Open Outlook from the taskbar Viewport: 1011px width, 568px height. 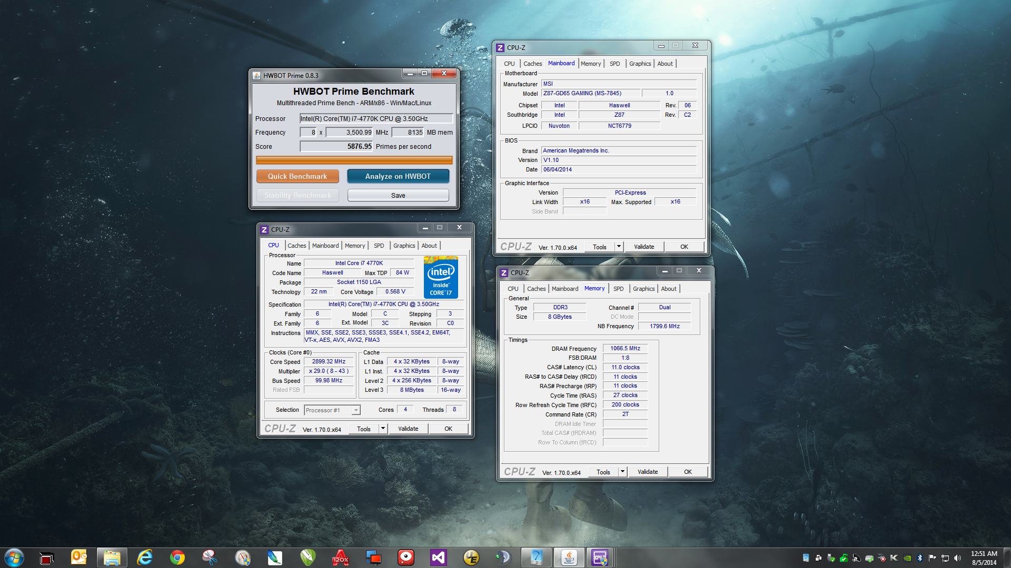click(79, 557)
